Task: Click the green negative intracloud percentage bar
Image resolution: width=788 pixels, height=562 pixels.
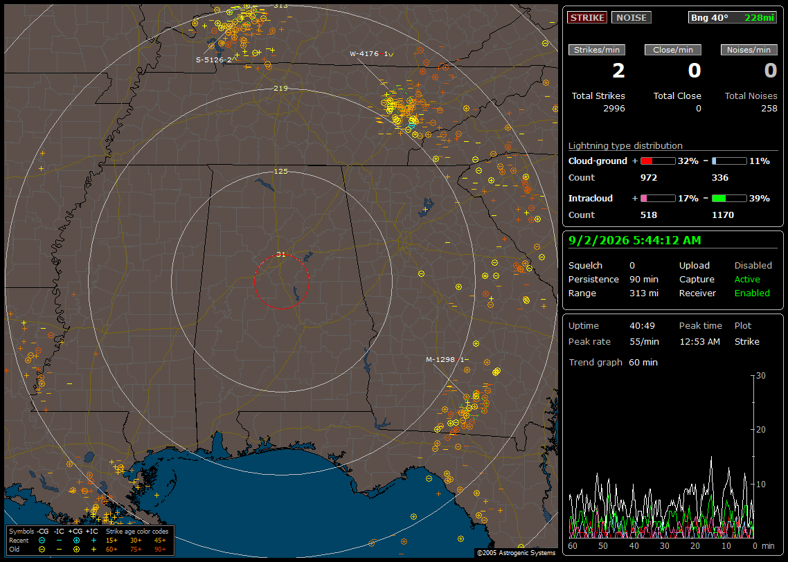Action: pyautogui.click(x=729, y=199)
